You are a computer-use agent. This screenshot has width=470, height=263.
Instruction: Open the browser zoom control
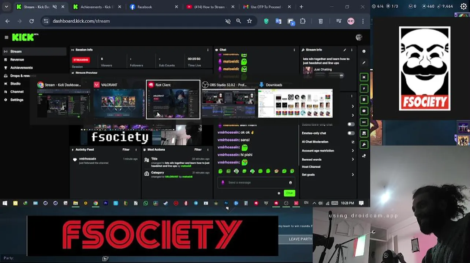click(x=238, y=21)
